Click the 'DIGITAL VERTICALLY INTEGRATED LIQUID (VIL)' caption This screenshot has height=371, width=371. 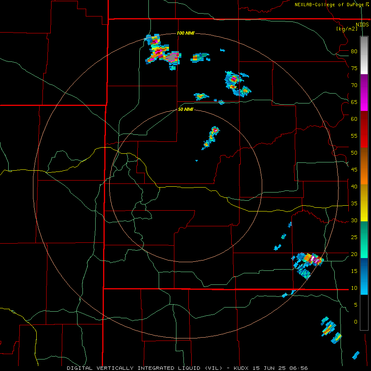[x=144, y=368]
